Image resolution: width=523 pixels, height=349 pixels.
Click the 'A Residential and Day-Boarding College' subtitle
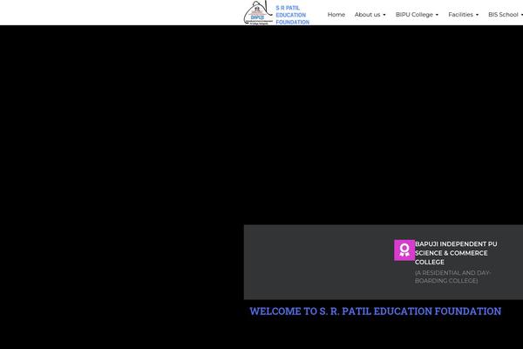pos(452,277)
